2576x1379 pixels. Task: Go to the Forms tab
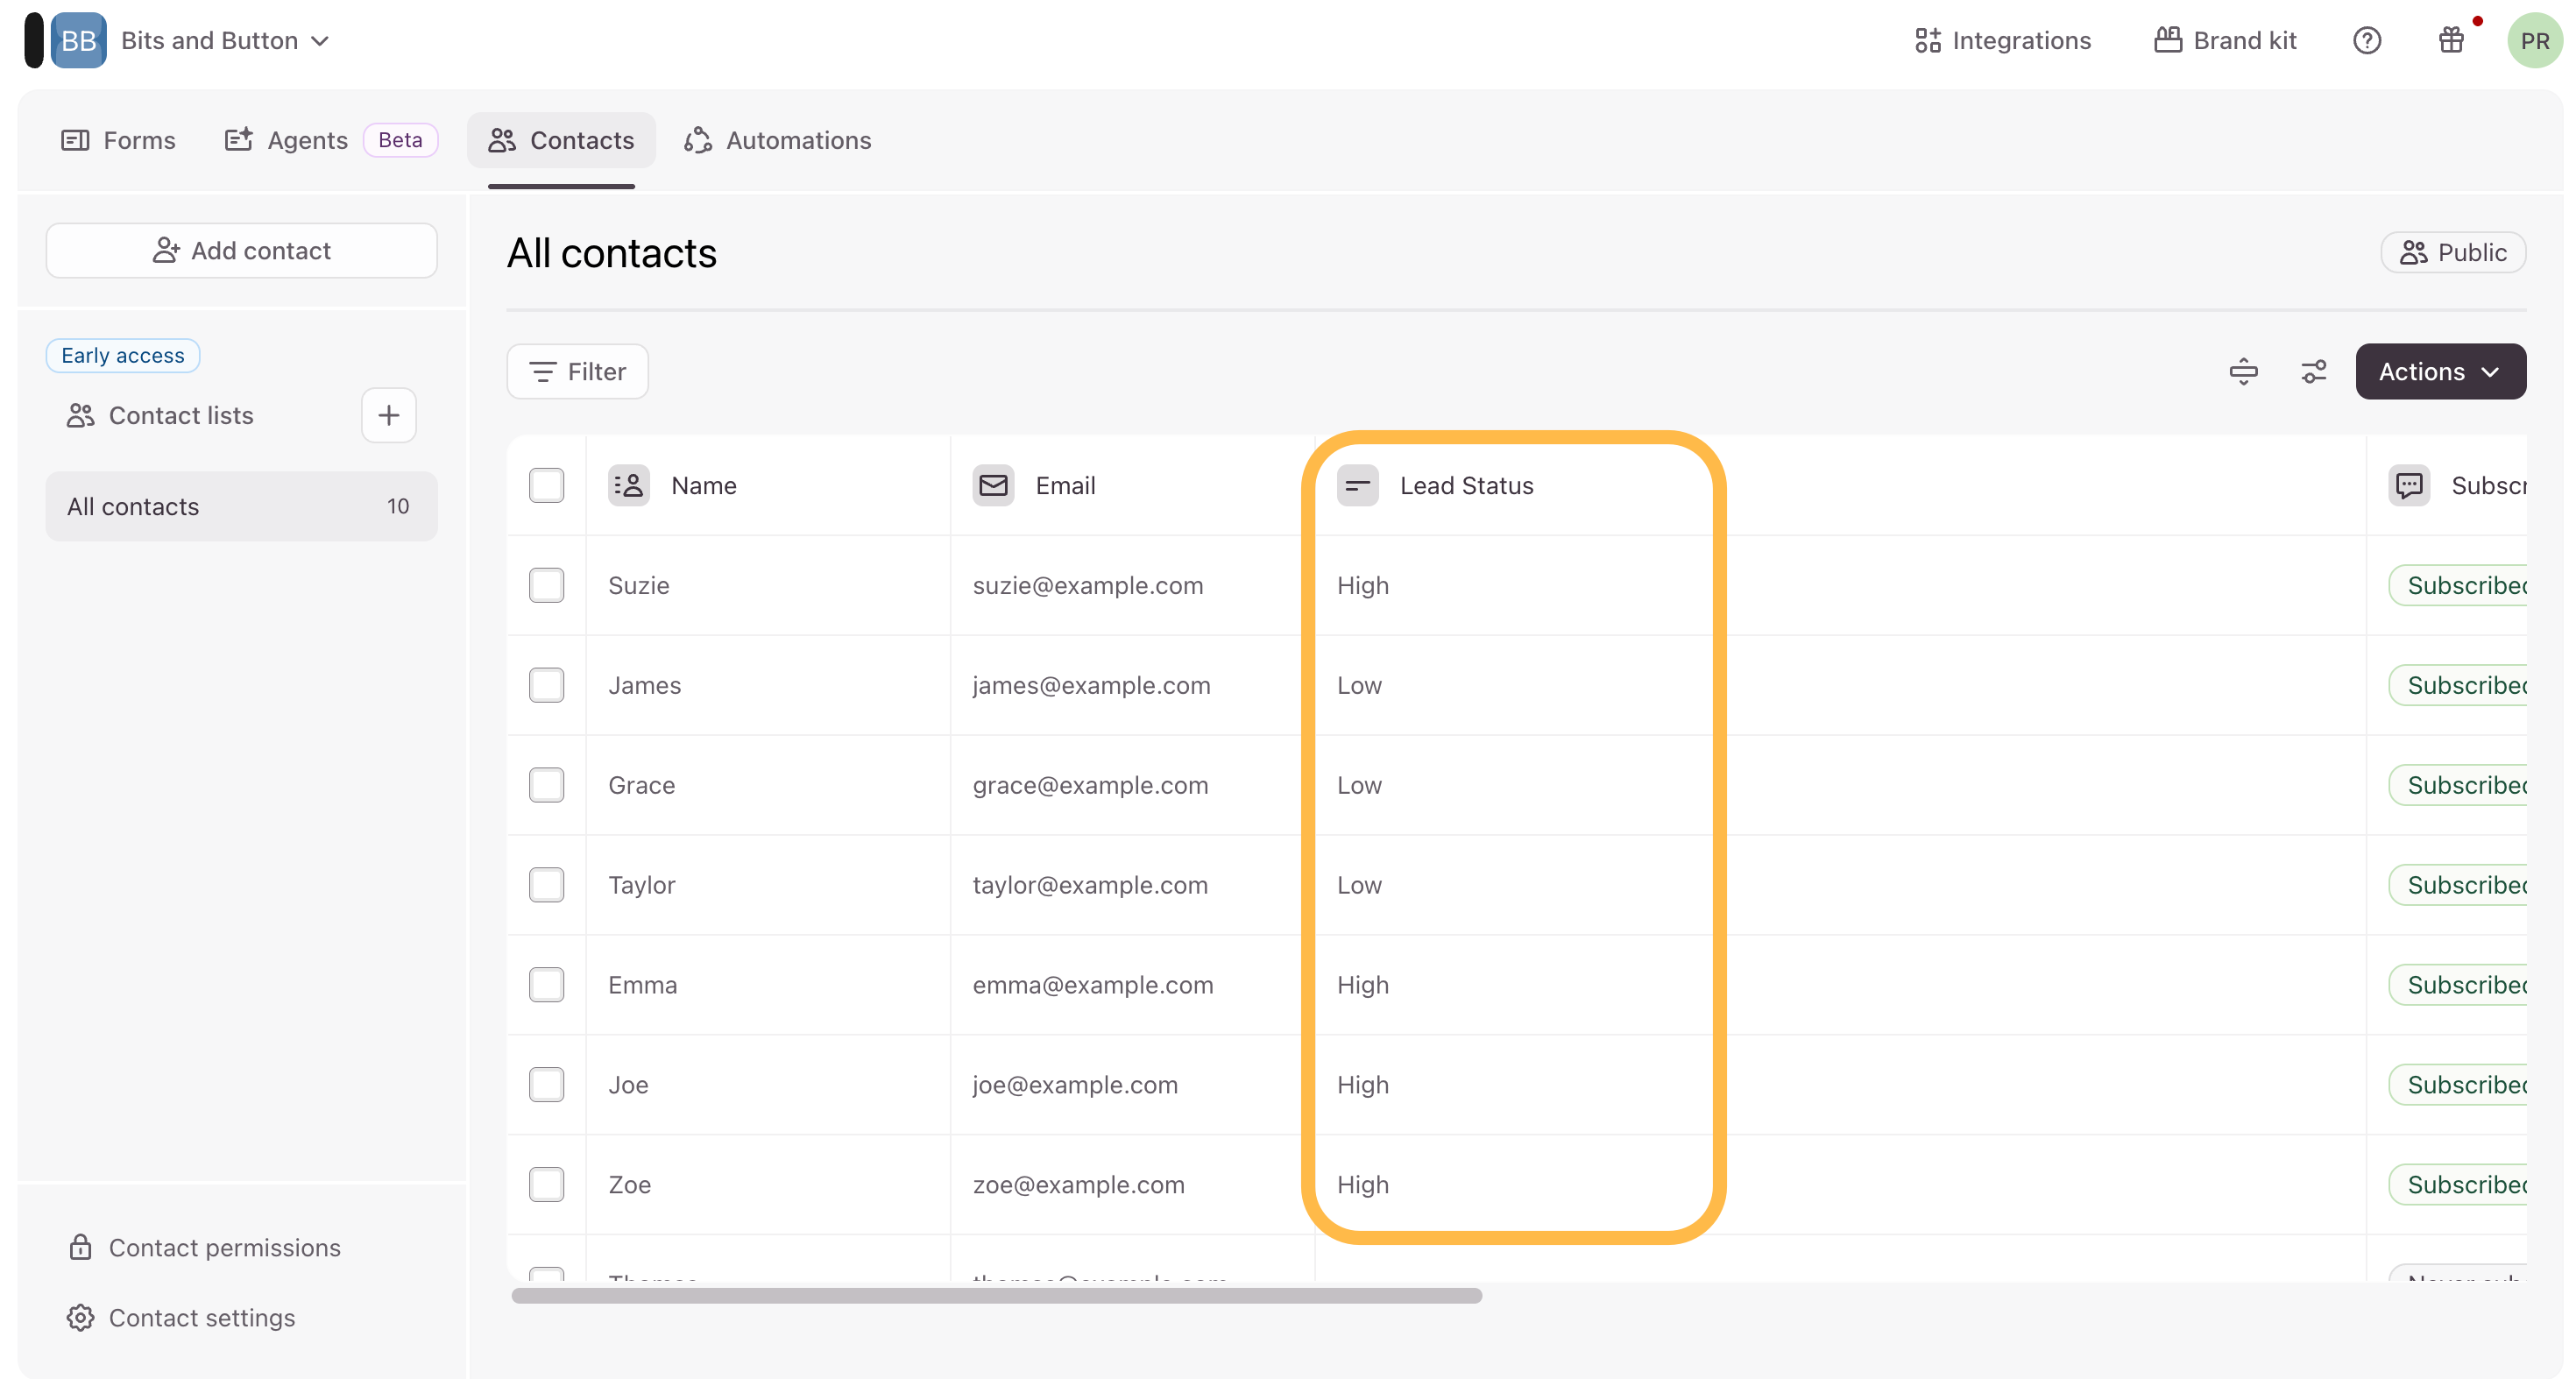pos(119,141)
